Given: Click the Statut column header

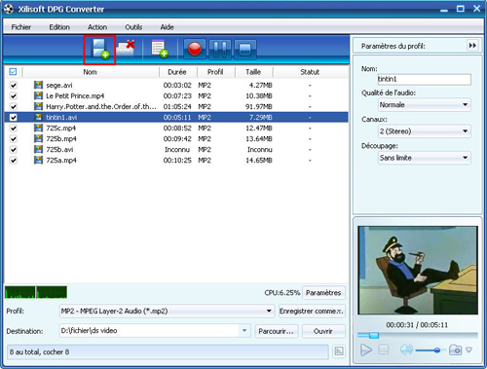Looking at the screenshot, I should (x=310, y=72).
